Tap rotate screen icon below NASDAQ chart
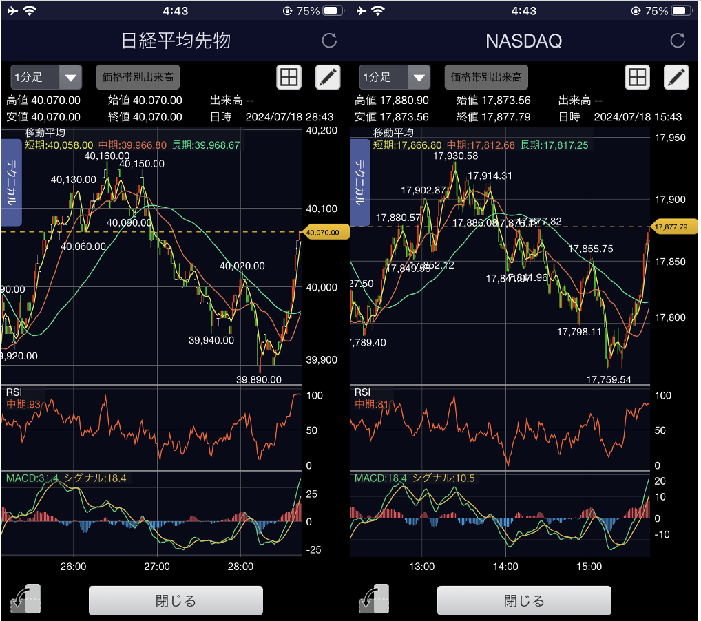 point(374,599)
